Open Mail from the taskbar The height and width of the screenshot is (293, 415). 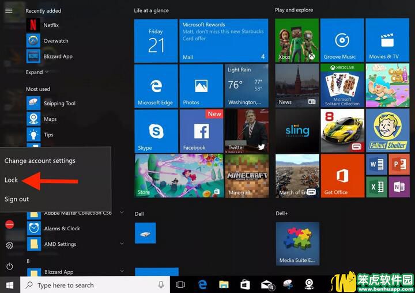(x=267, y=285)
